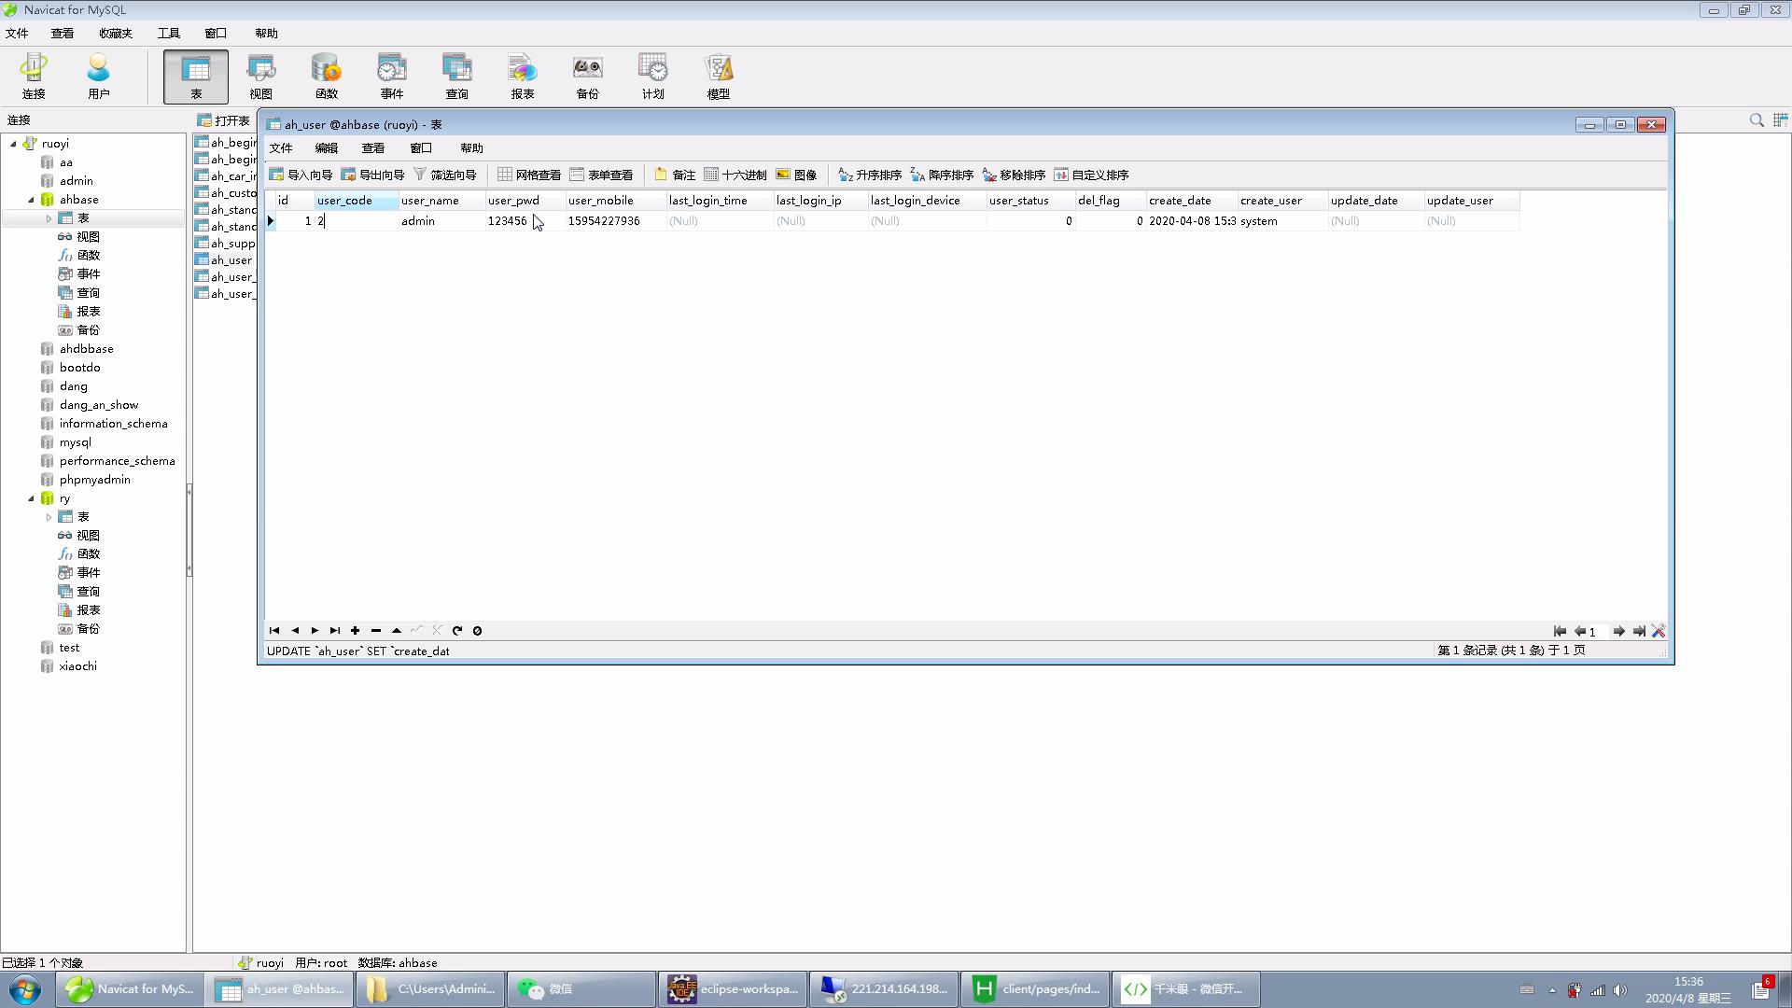1792x1008 pixels.
Task: Collapse the ruoyi connection node
Action: [x=13, y=144]
